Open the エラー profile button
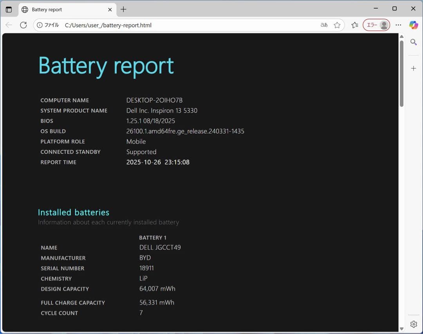The width and height of the screenshot is (423, 334). [x=376, y=25]
